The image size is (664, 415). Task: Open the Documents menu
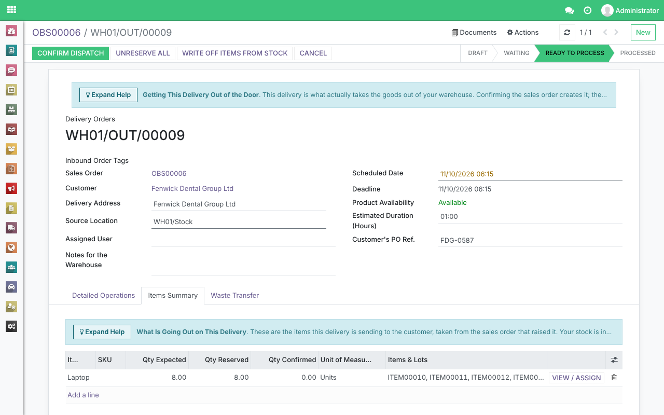pos(474,32)
